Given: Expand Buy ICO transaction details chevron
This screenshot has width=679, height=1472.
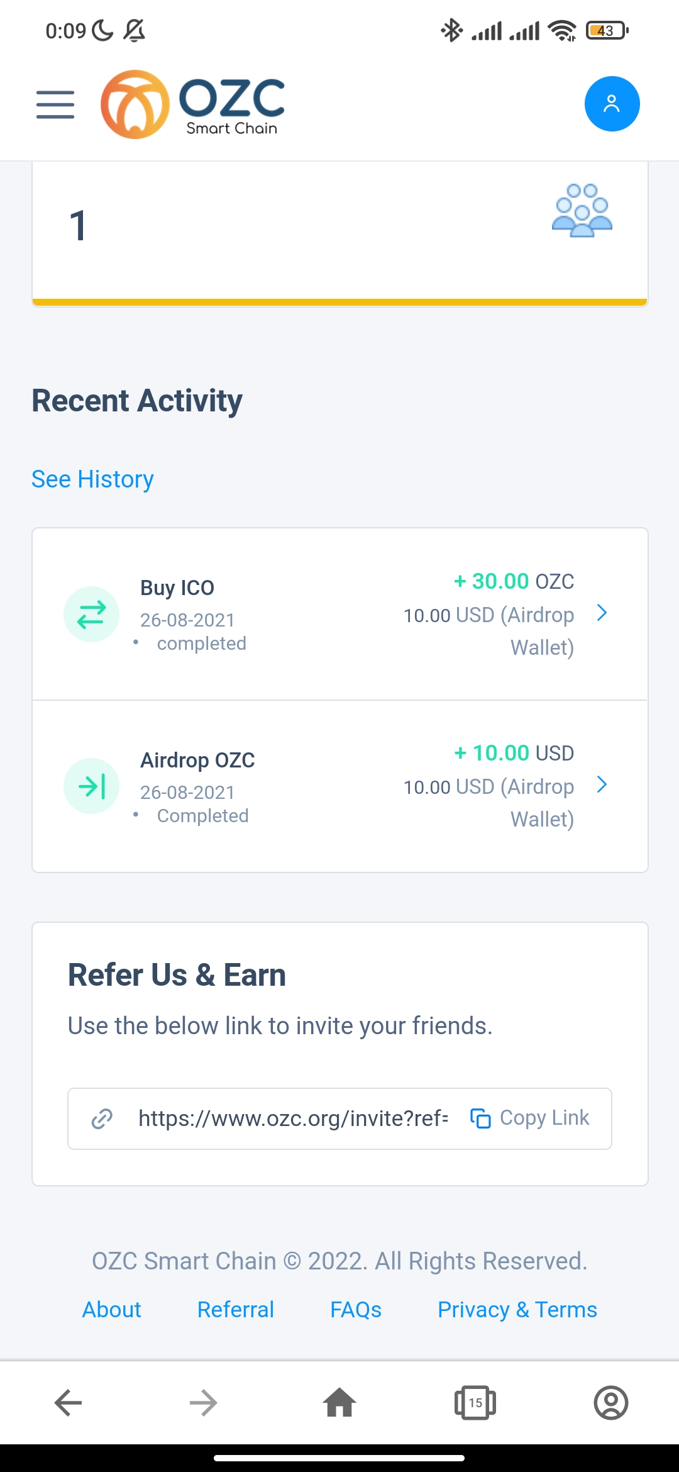Looking at the screenshot, I should [602, 613].
